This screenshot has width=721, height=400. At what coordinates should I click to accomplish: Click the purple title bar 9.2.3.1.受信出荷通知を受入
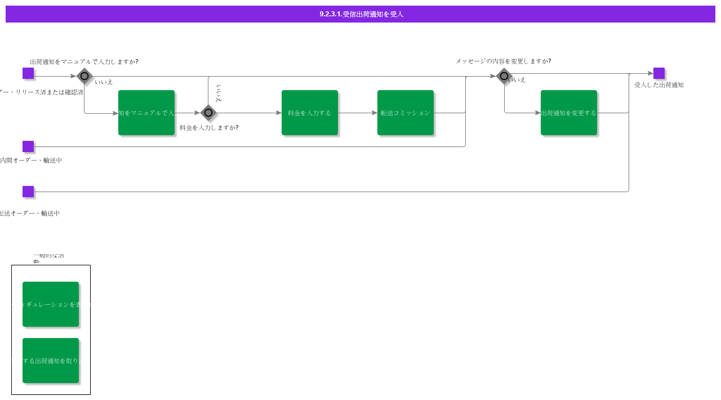(x=360, y=14)
